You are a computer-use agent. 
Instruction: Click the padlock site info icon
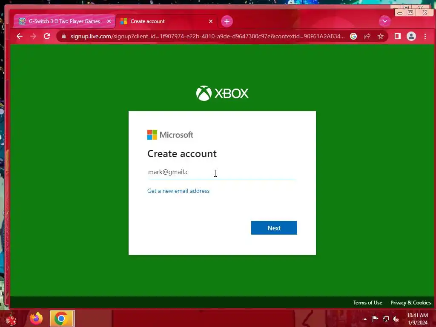[64, 37]
